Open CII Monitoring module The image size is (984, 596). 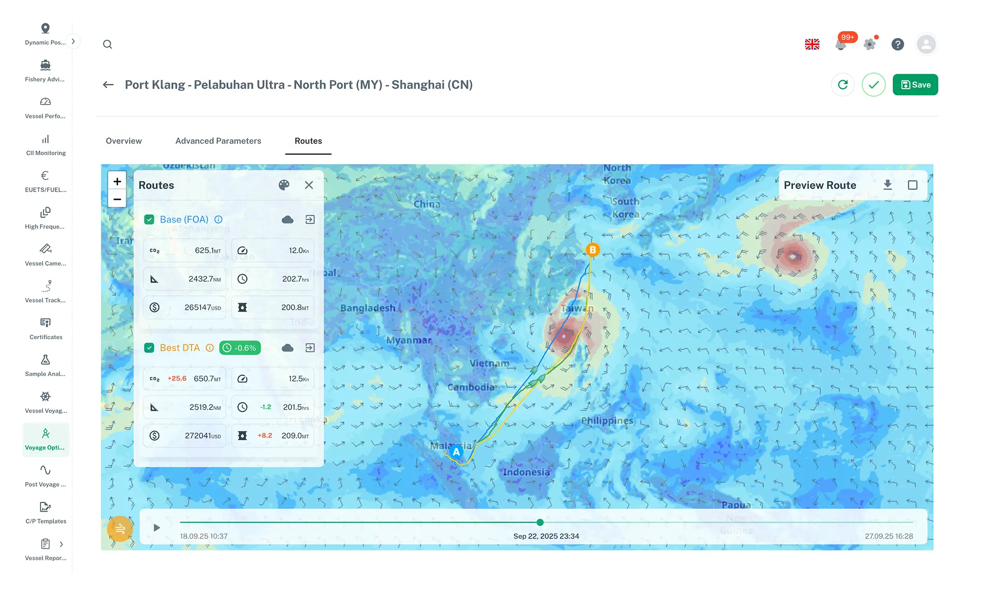click(x=46, y=145)
